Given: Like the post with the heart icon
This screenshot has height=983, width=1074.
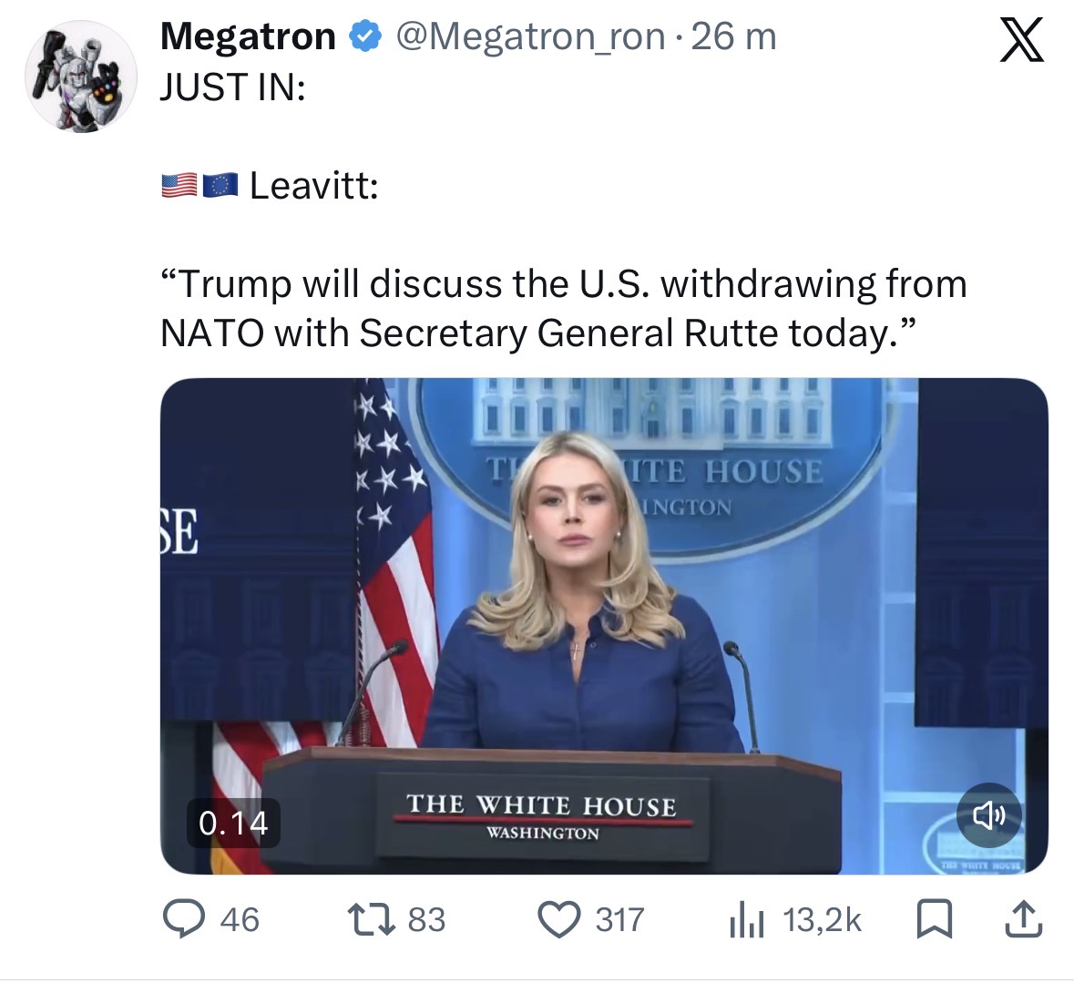Looking at the screenshot, I should click(x=560, y=919).
